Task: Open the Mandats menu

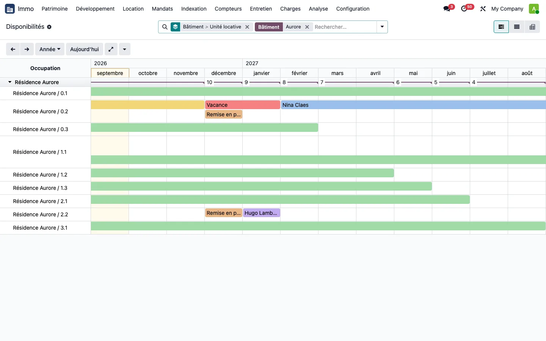Action: [x=162, y=9]
